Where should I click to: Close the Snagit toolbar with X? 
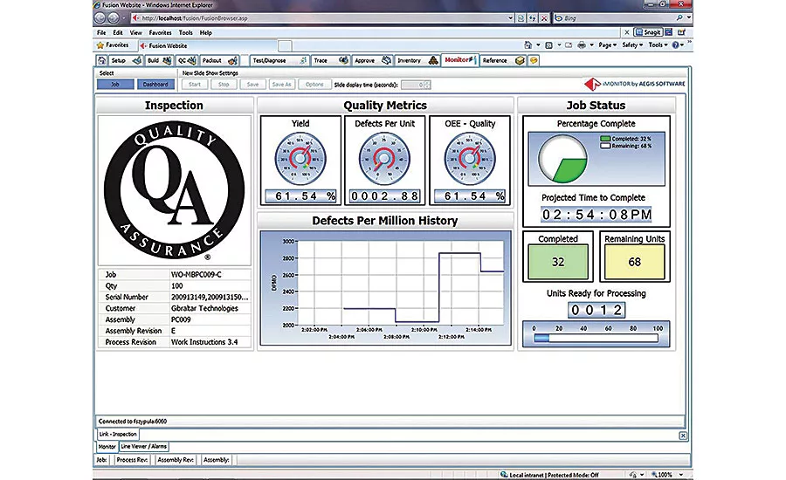tap(626, 32)
